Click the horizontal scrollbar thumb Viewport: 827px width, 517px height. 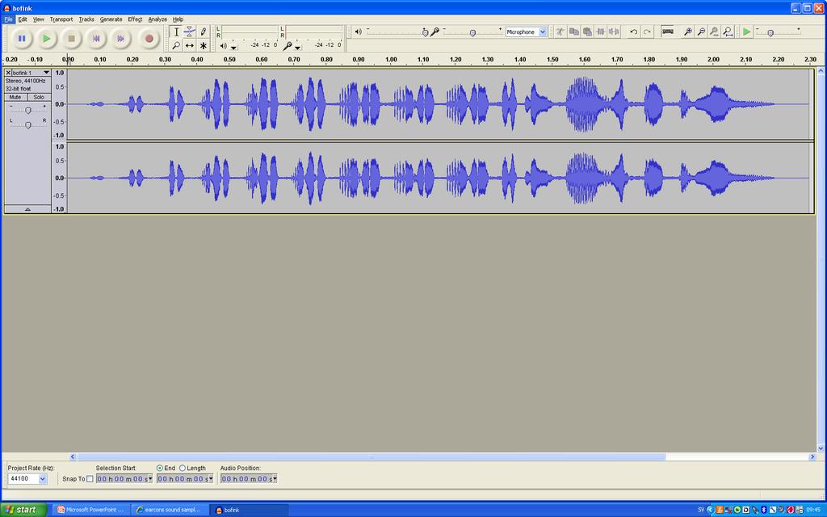[372, 457]
